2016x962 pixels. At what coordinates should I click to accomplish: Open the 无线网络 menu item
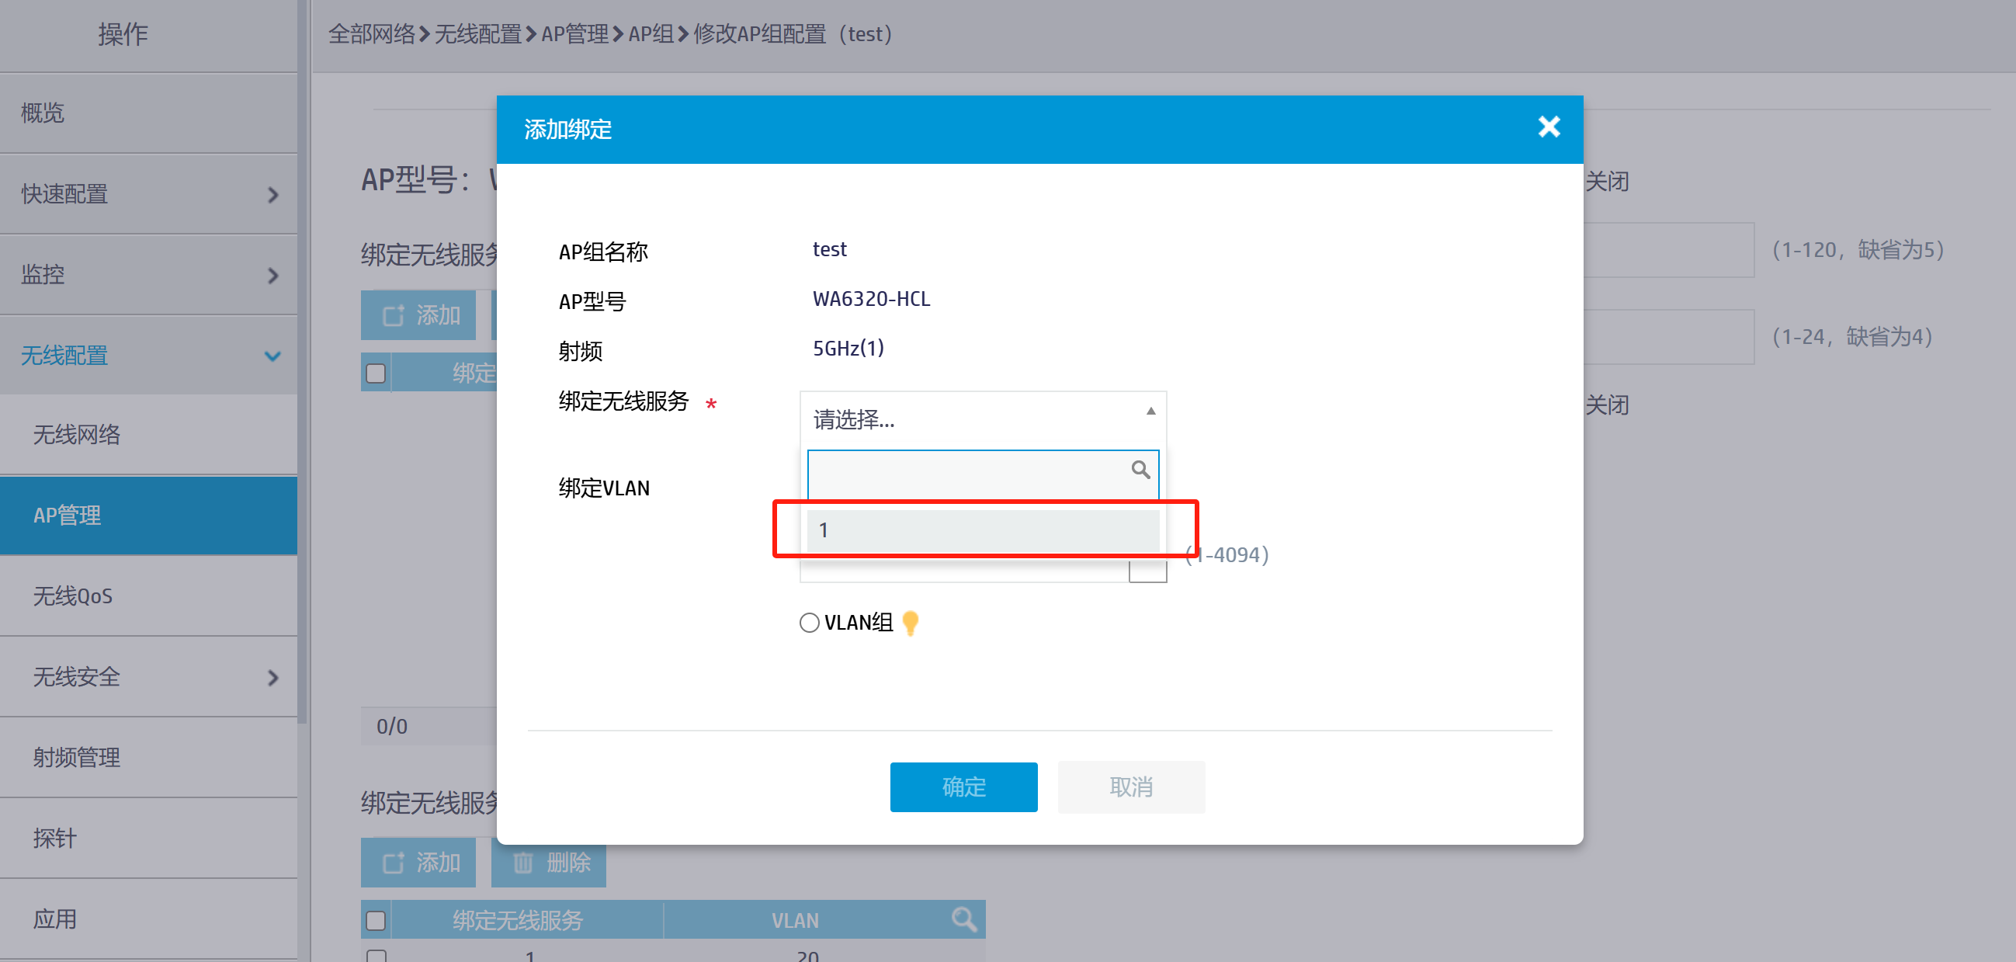77,436
